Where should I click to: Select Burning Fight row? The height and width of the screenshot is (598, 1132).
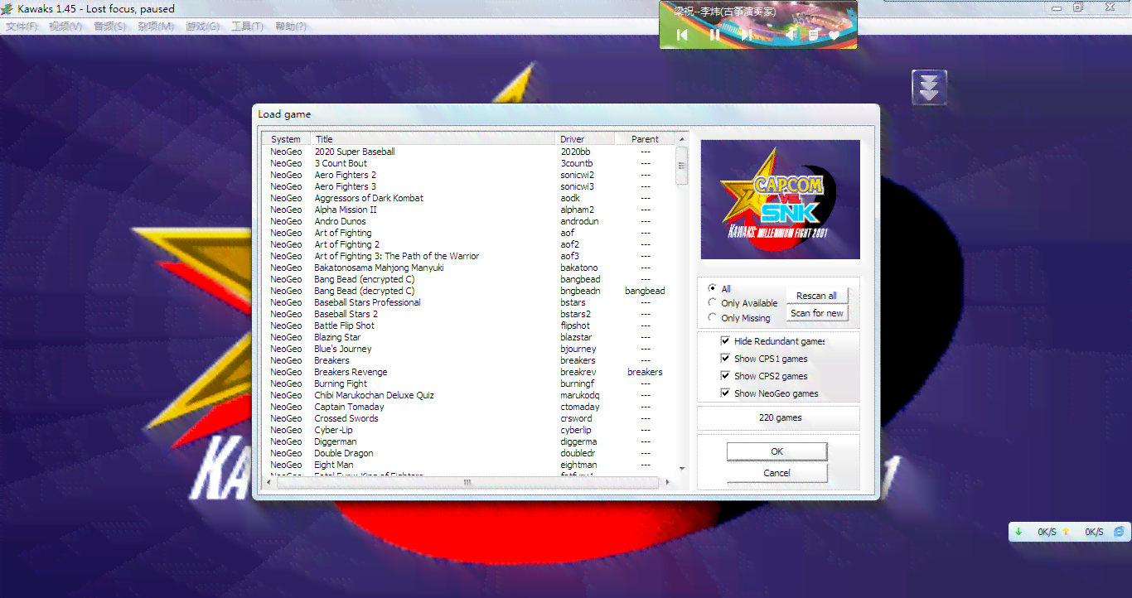469,383
